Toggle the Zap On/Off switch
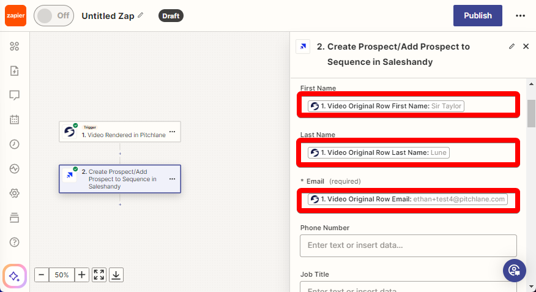This screenshot has width=536, height=292. [54, 16]
